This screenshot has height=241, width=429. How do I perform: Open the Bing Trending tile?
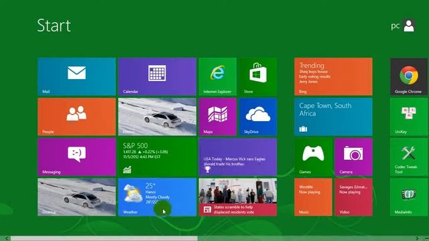(333, 76)
